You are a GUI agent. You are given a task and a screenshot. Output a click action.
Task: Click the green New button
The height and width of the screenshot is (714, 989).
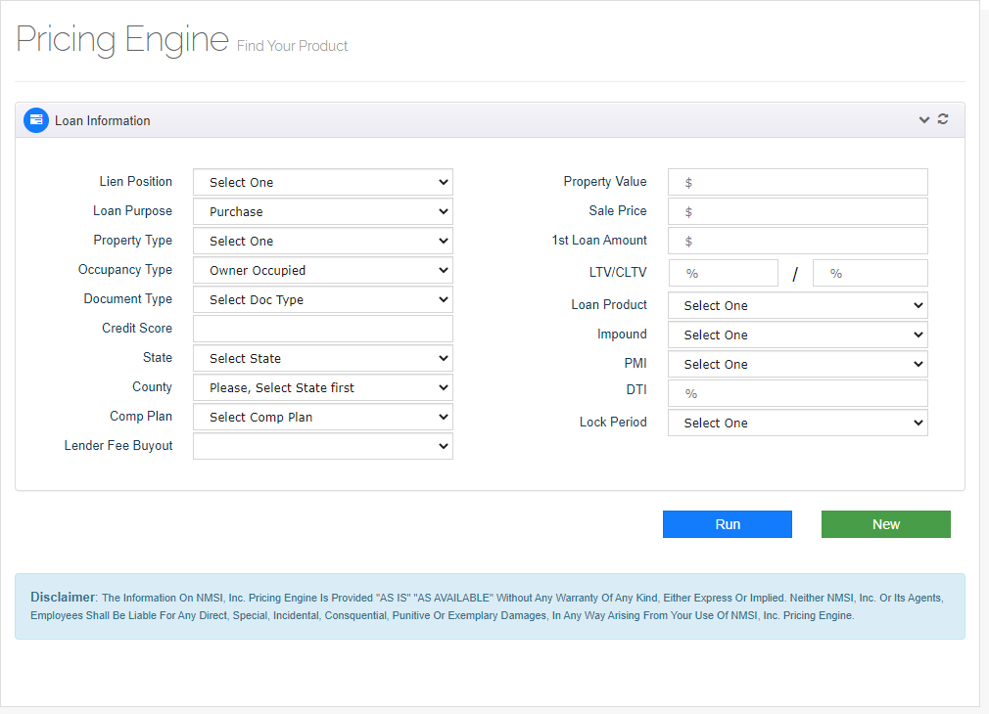[x=885, y=524]
